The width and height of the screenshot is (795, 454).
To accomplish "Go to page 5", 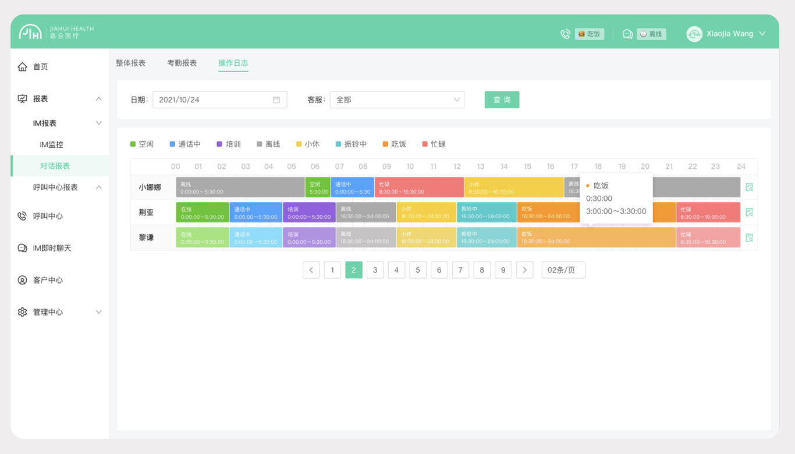I will tap(418, 270).
